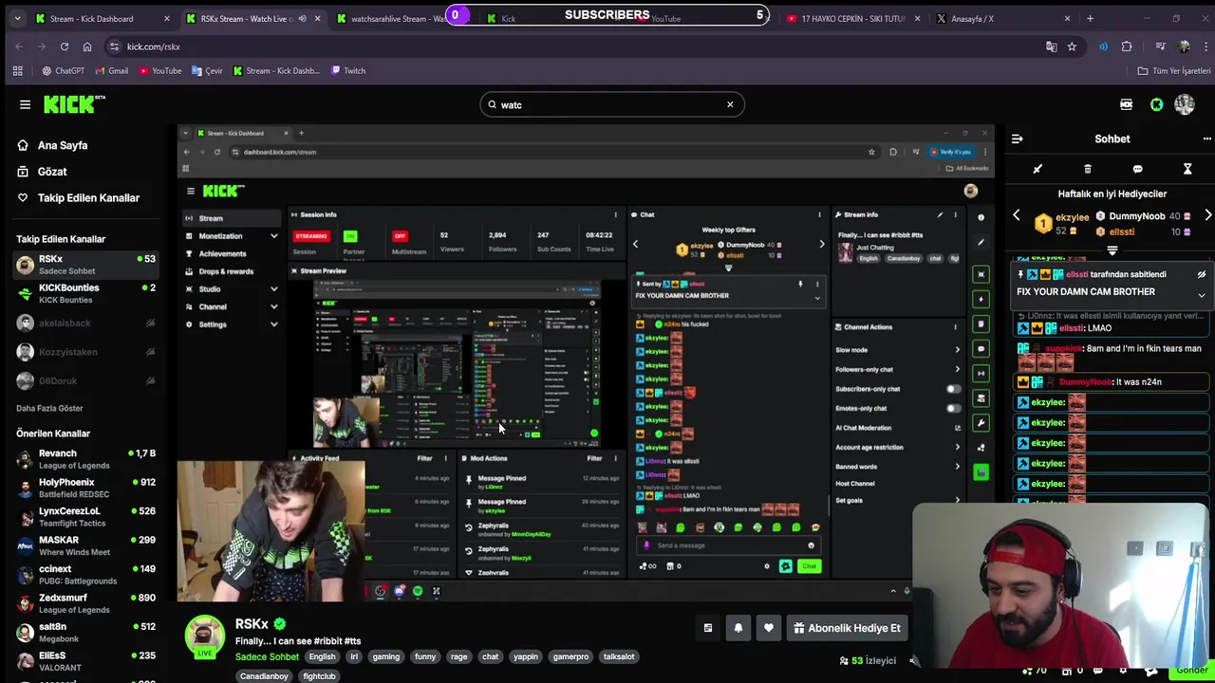The width and height of the screenshot is (1215, 683).
Task: Click ekzylee in weekly gifters
Action: pos(1072,217)
